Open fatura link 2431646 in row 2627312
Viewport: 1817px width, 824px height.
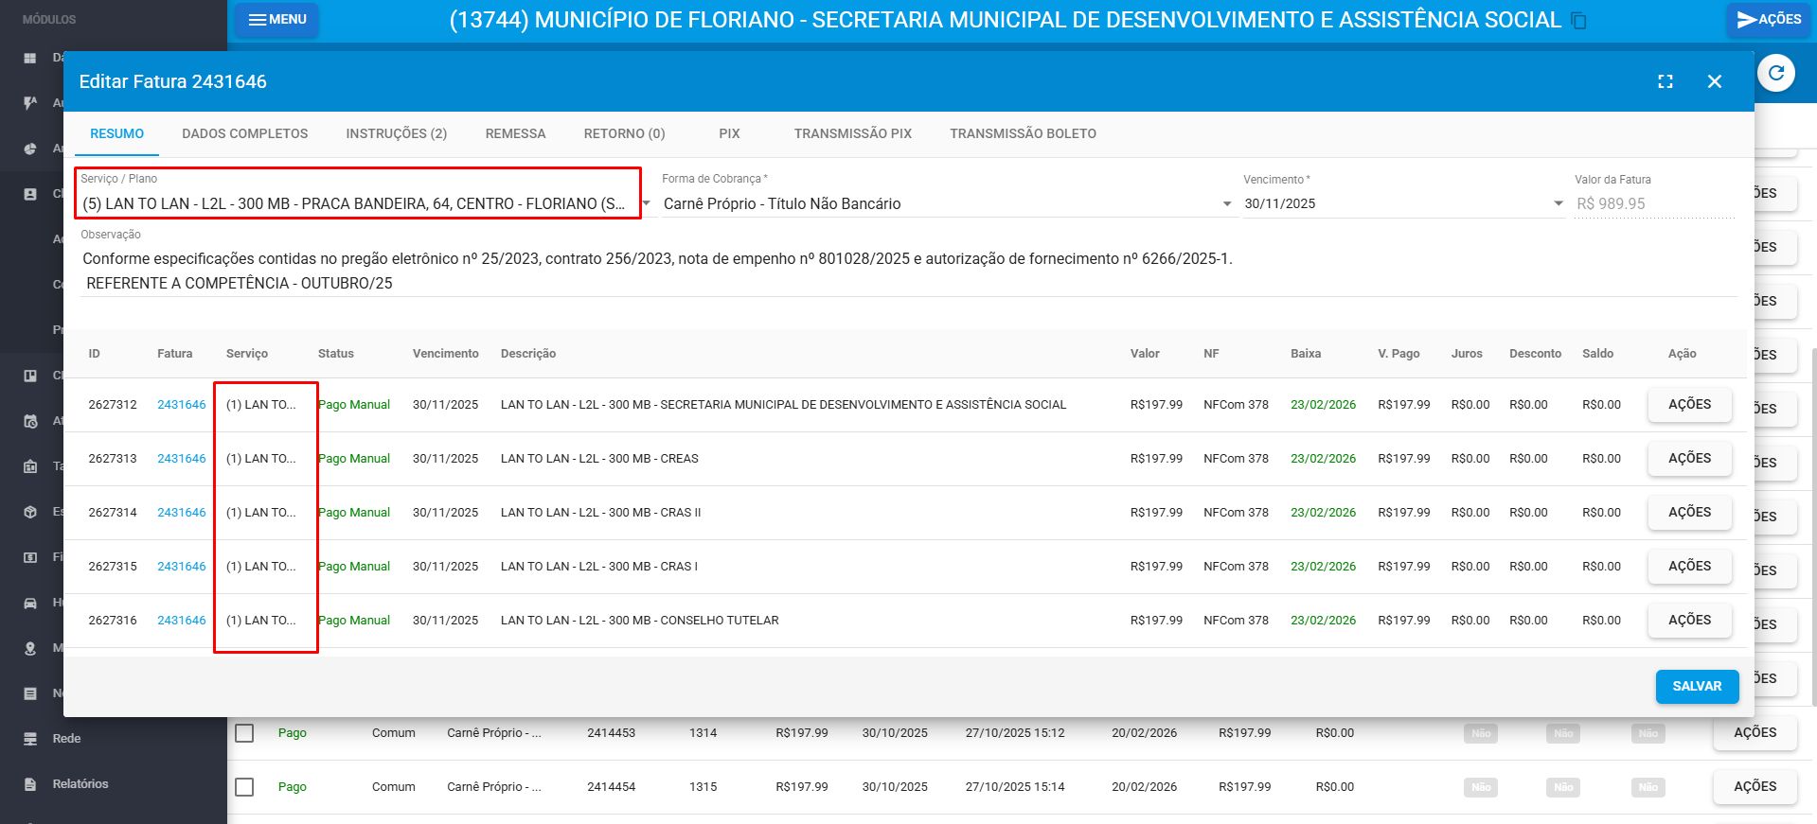point(181,405)
